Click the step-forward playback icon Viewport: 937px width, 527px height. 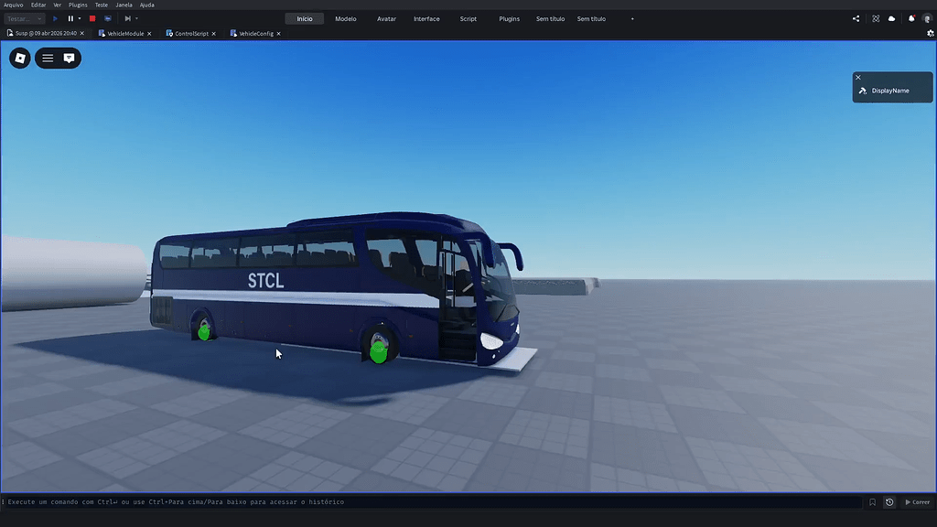pos(127,18)
